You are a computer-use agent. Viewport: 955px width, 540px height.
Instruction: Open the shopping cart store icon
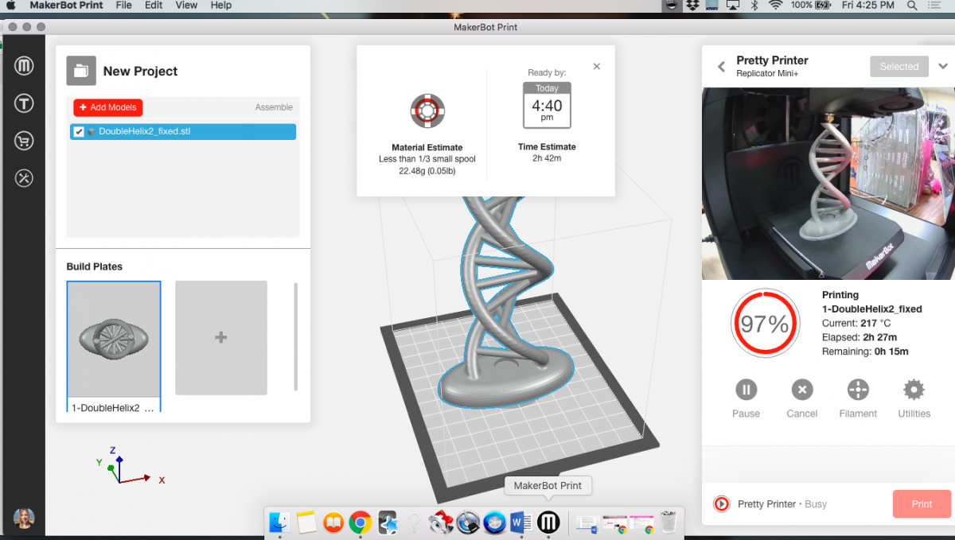click(24, 142)
